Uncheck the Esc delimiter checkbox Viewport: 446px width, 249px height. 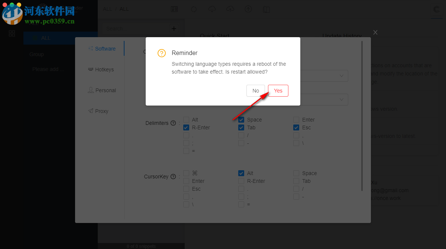(296, 127)
